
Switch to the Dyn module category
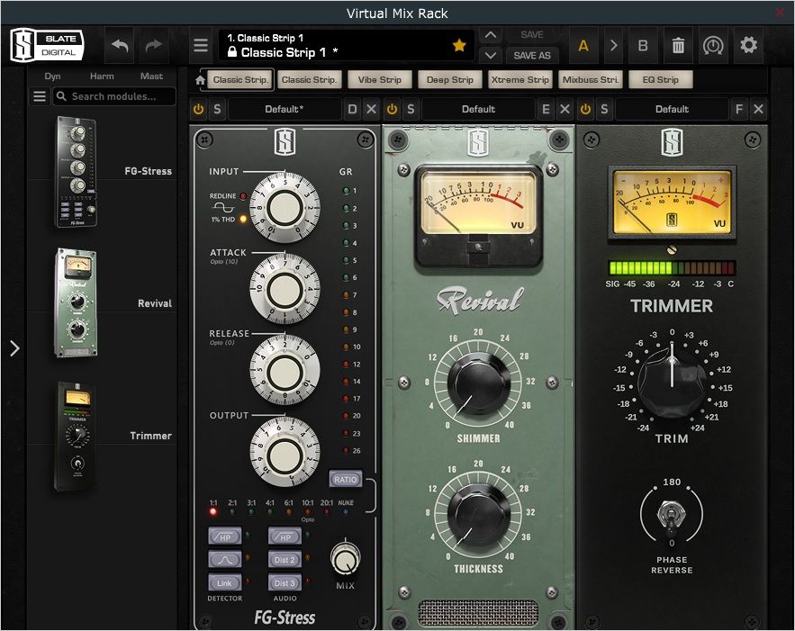click(x=52, y=76)
